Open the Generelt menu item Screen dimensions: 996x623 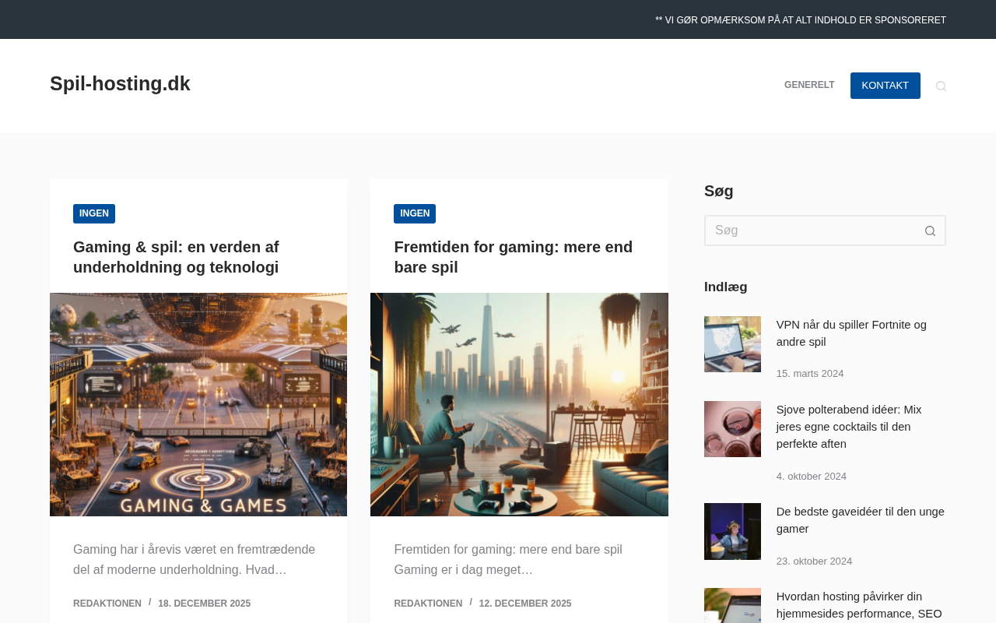click(x=808, y=86)
